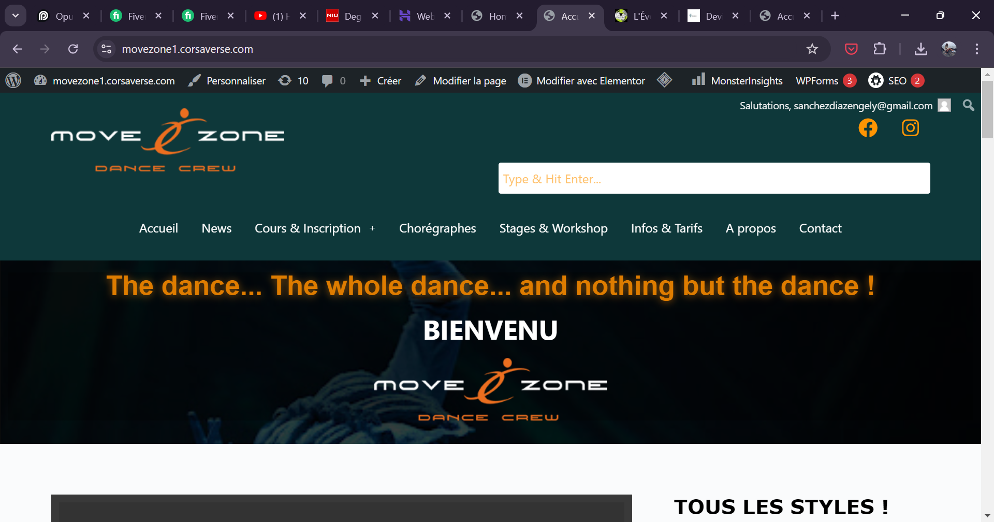Image resolution: width=994 pixels, height=522 pixels.
Task: Open the Chorégraphes menu item
Action: [x=437, y=228]
